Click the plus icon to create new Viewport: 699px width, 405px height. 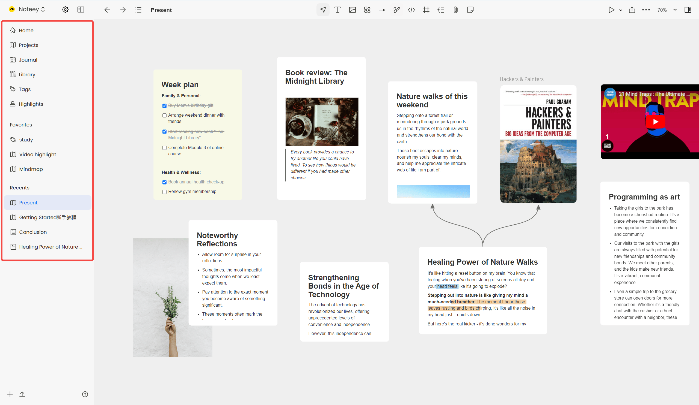[x=10, y=394]
